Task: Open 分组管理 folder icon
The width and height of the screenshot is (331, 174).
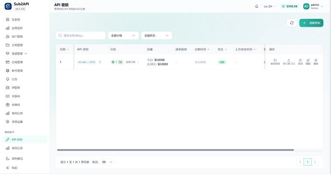Action: (x=8, y=45)
